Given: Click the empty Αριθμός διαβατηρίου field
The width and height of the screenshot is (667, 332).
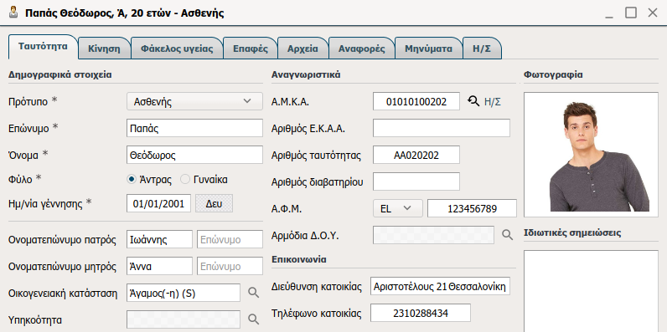Looking at the screenshot, I should (x=416, y=181).
